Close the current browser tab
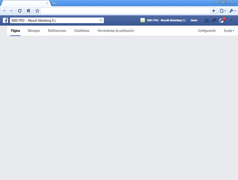Screen dimensions: 238x180 [47, 3]
